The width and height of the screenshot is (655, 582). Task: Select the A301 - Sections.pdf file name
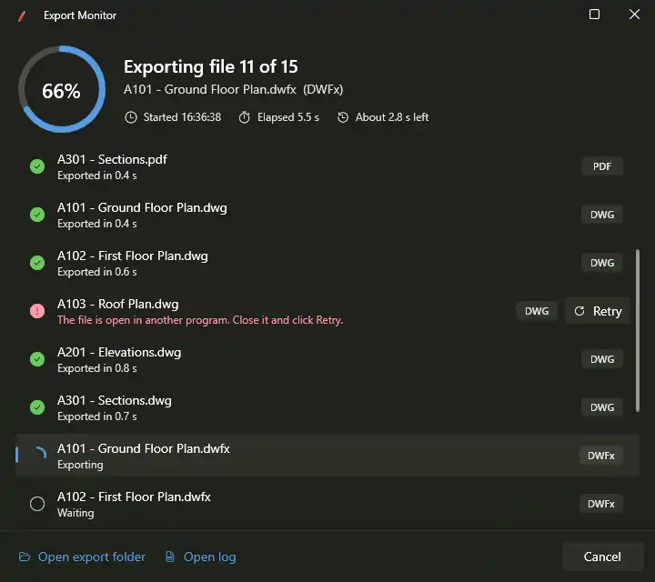coord(112,159)
